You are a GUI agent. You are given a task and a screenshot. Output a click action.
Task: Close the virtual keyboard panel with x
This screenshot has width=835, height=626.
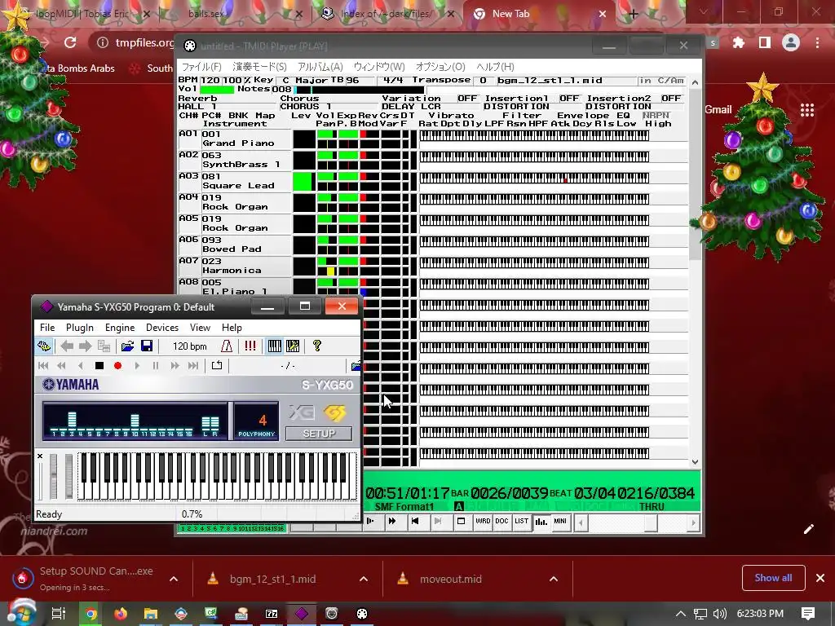coord(40,456)
